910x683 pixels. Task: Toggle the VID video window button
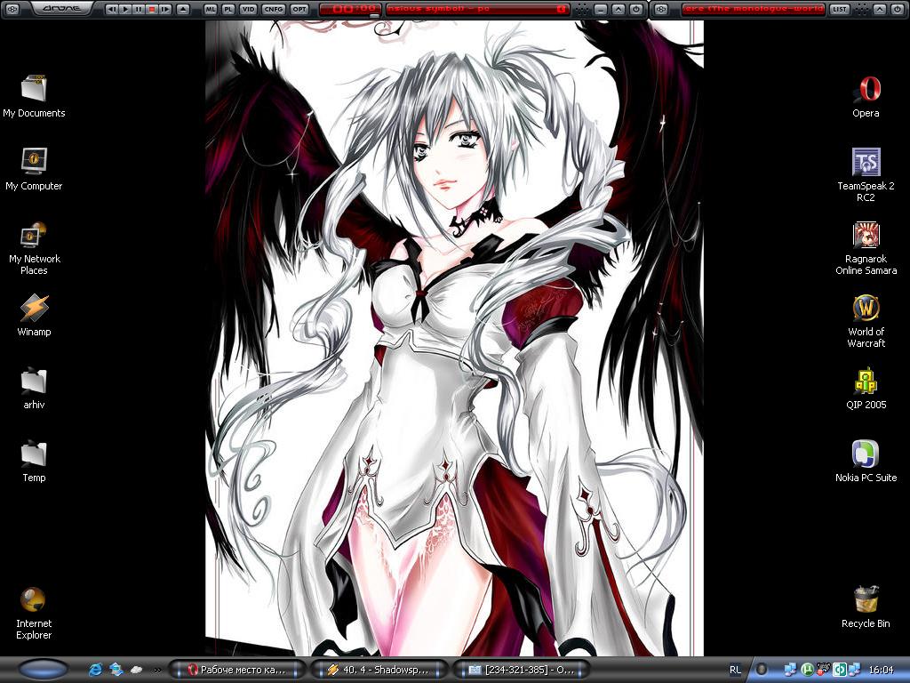[249, 9]
